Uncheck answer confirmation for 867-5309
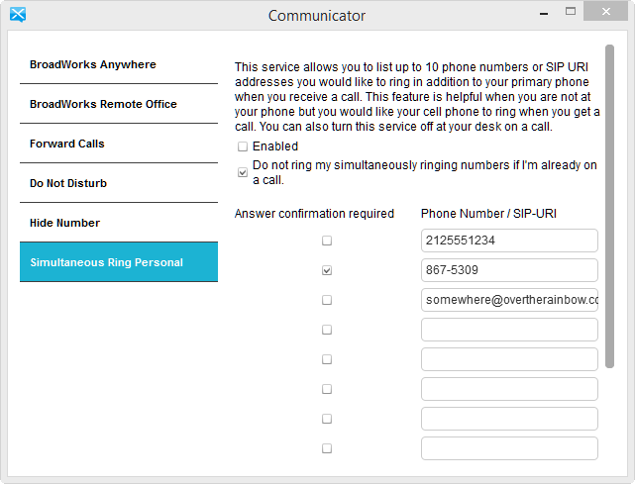This screenshot has width=635, height=484. 327,270
